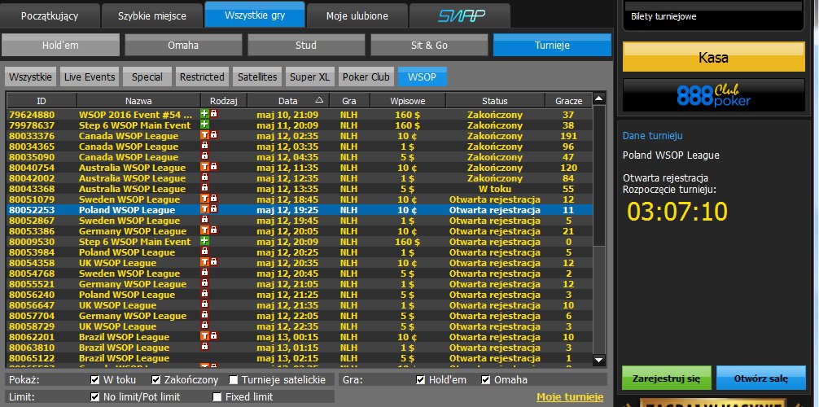Filter by Satellites tournaments
819x407 pixels.
257,77
